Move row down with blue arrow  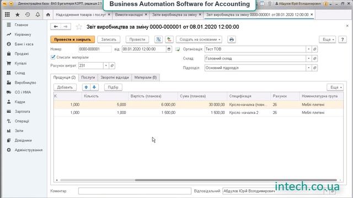tap(94, 87)
